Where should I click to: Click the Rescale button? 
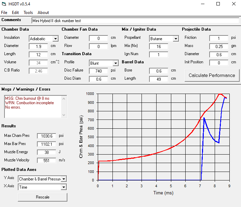[42, 197]
